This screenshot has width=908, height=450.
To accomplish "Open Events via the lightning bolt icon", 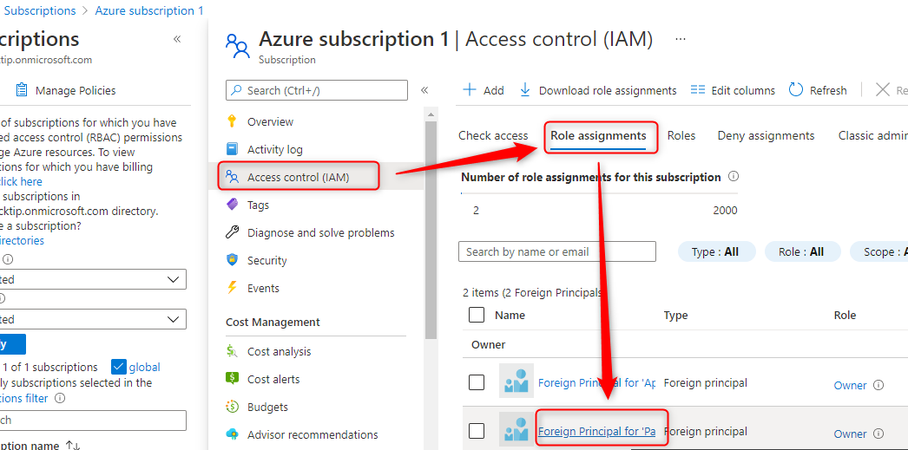I will (233, 288).
